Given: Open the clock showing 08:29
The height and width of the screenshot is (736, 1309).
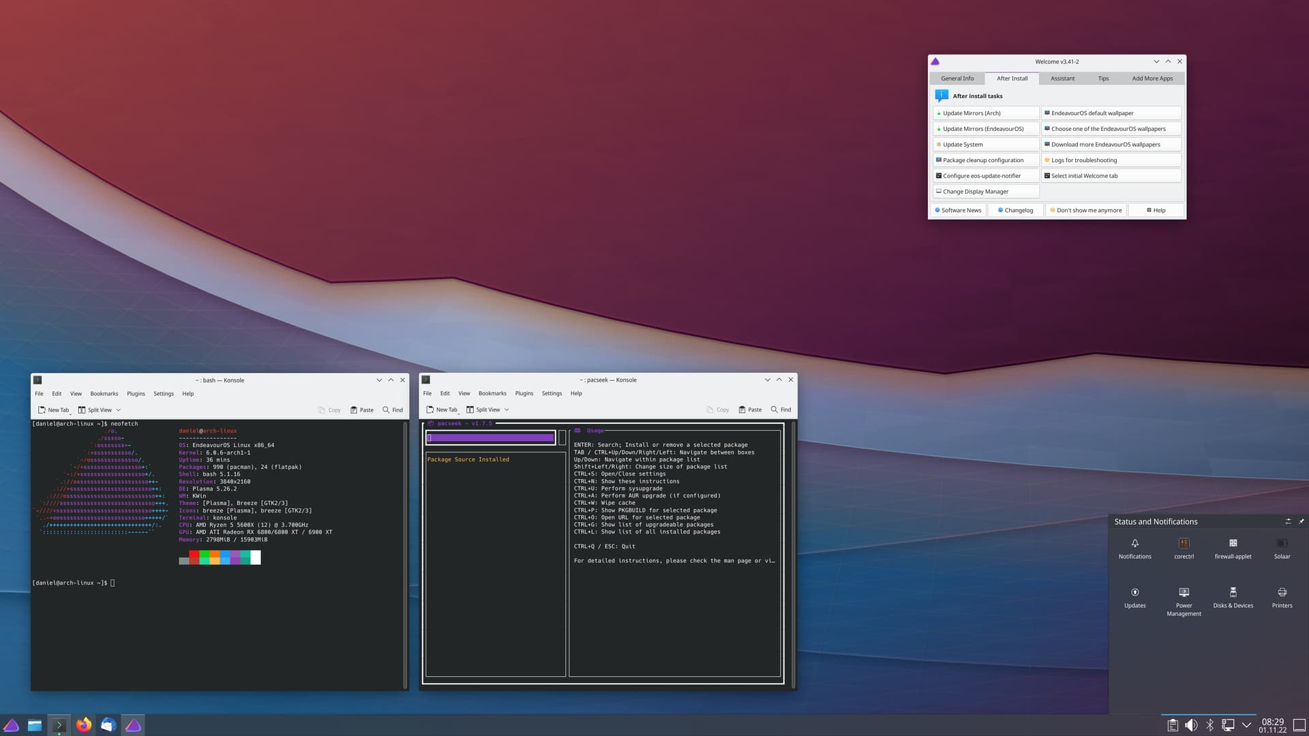Looking at the screenshot, I should (x=1272, y=725).
